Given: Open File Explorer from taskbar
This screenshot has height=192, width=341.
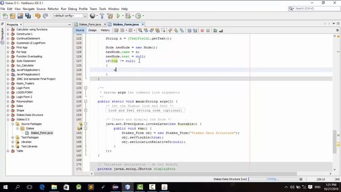Looking at the screenshot, I should [54, 187].
